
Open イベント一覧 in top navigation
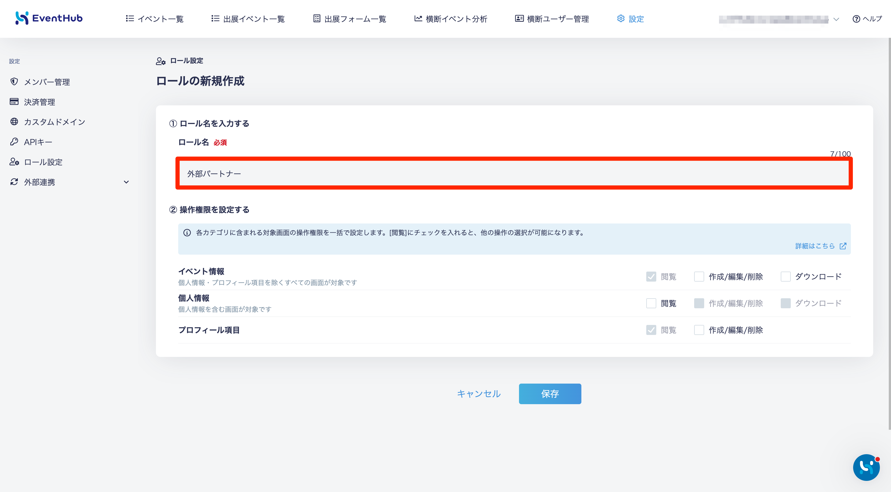pos(155,19)
